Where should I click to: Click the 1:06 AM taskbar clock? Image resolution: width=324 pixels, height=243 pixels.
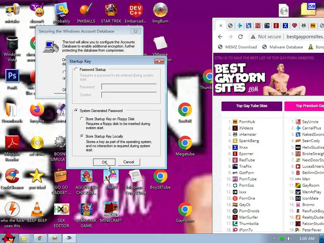point(307,239)
